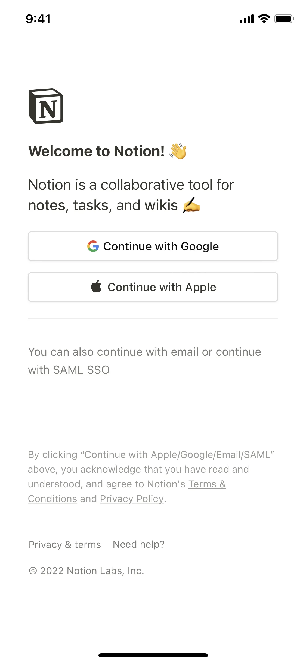The width and height of the screenshot is (306, 664).
Task: Click the Notion logo icon
Action: [x=46, y=106]
